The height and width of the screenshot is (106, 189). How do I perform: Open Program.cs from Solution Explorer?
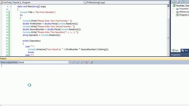184,15
